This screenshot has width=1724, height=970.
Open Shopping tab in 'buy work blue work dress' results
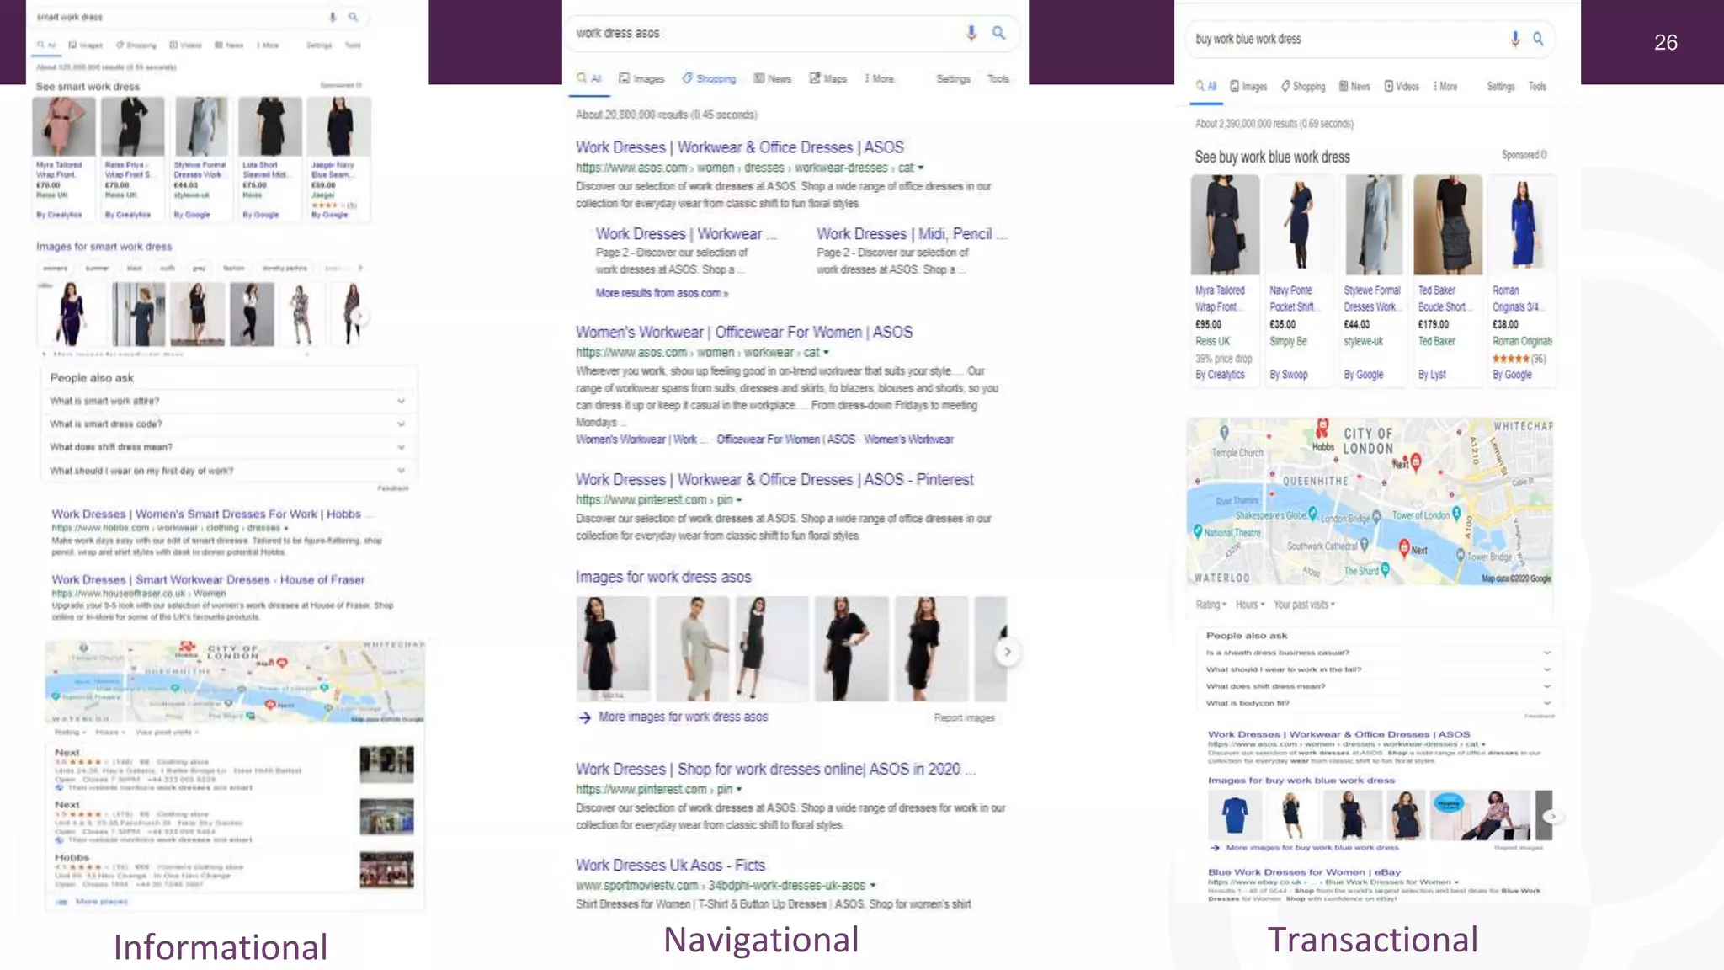1303,86
